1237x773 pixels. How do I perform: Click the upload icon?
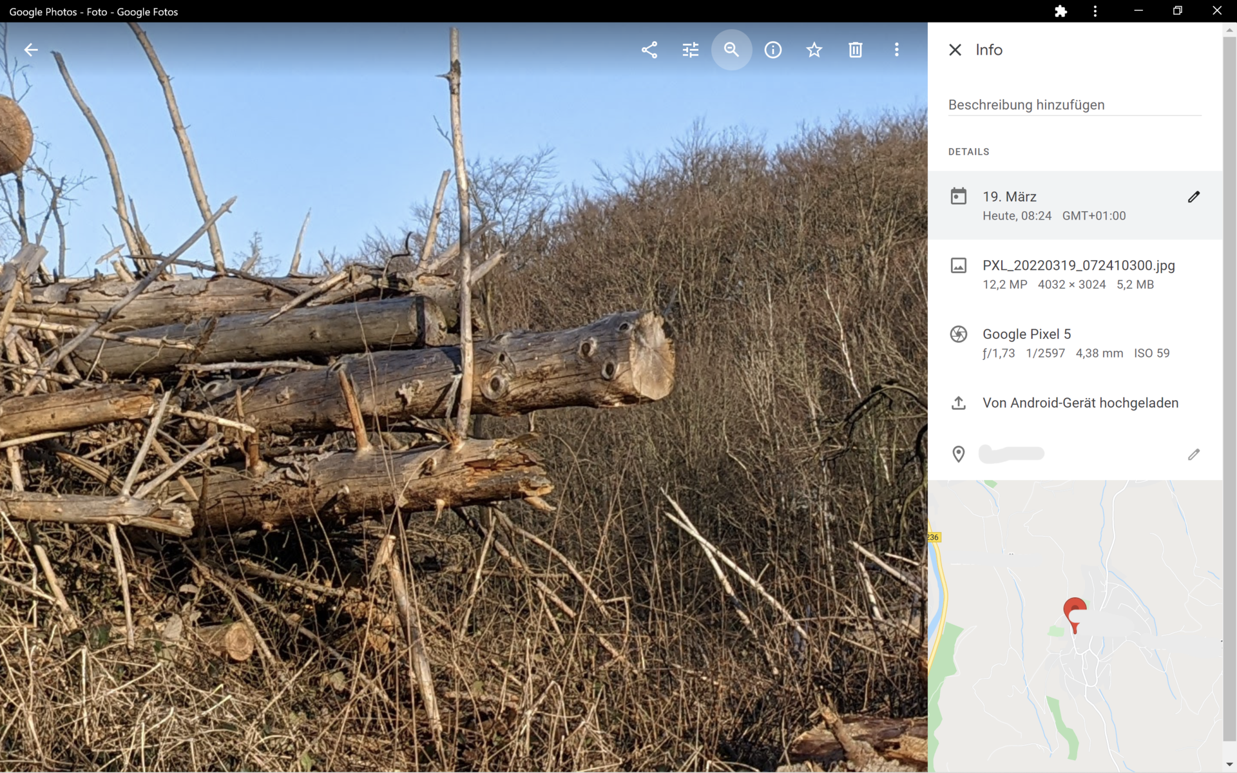click(959, 403)
